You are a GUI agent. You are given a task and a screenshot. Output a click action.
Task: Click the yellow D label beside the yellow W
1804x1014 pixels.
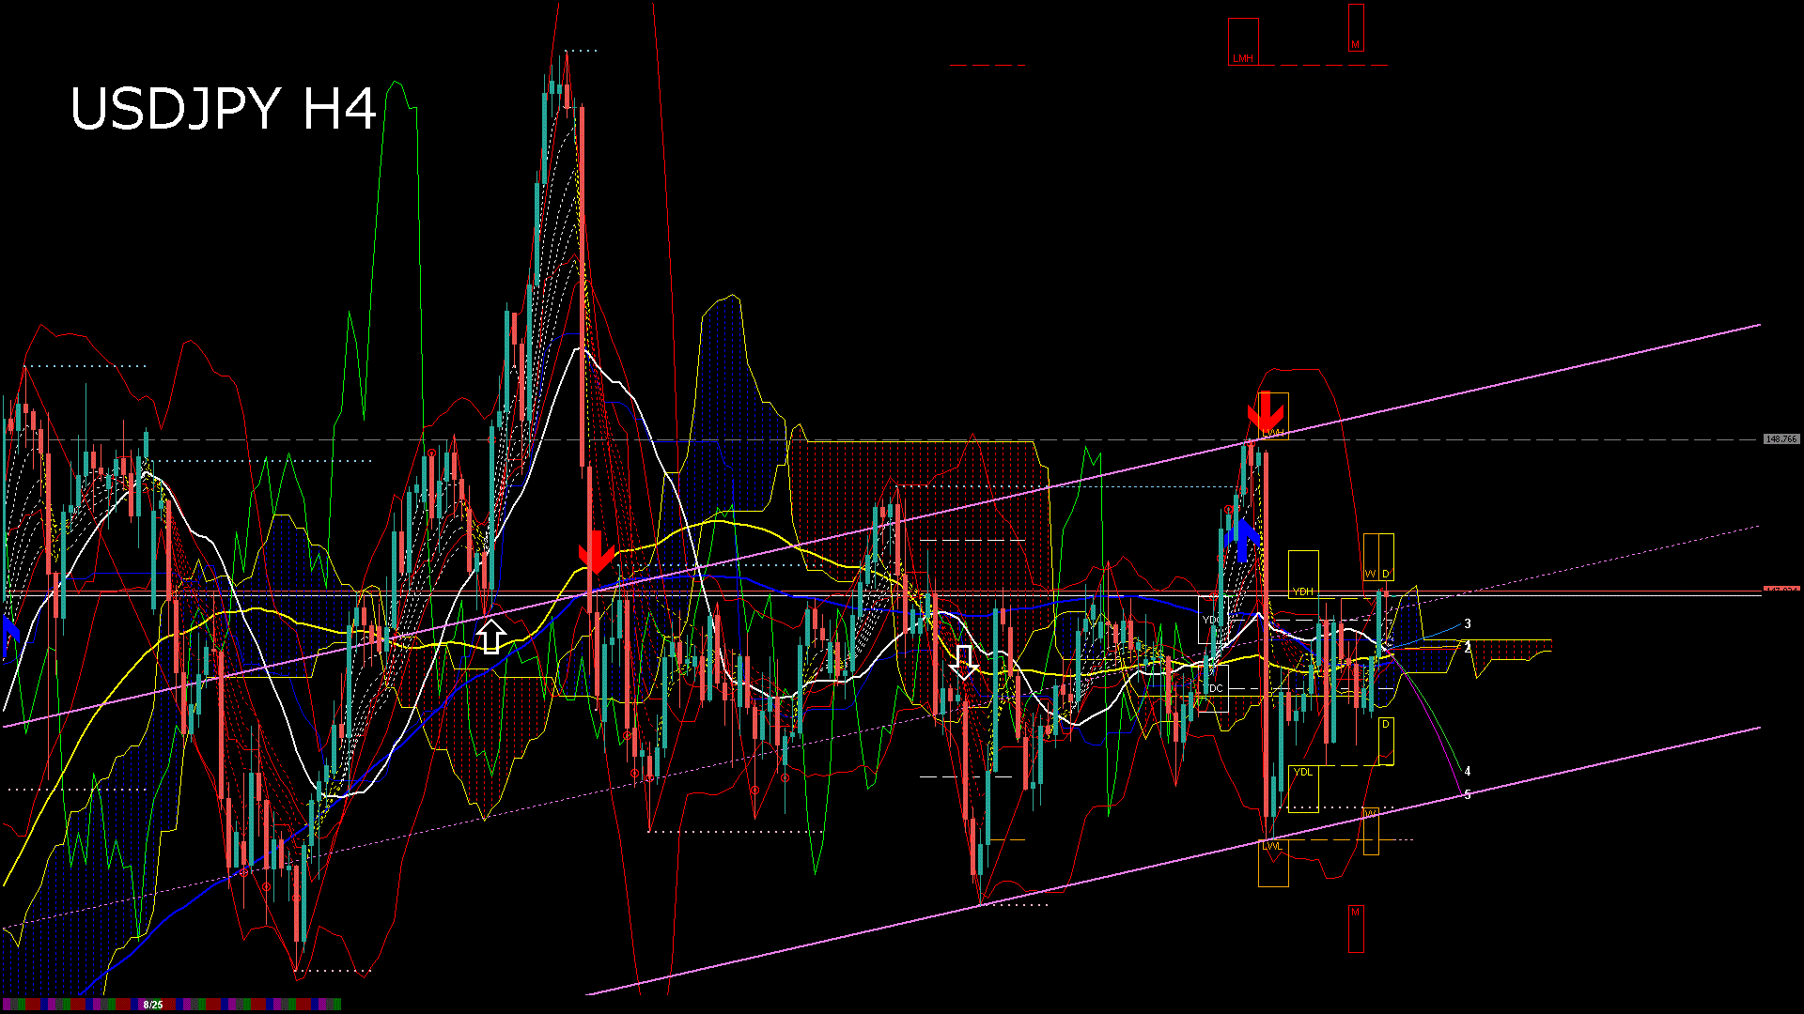tap(1386, 574)
